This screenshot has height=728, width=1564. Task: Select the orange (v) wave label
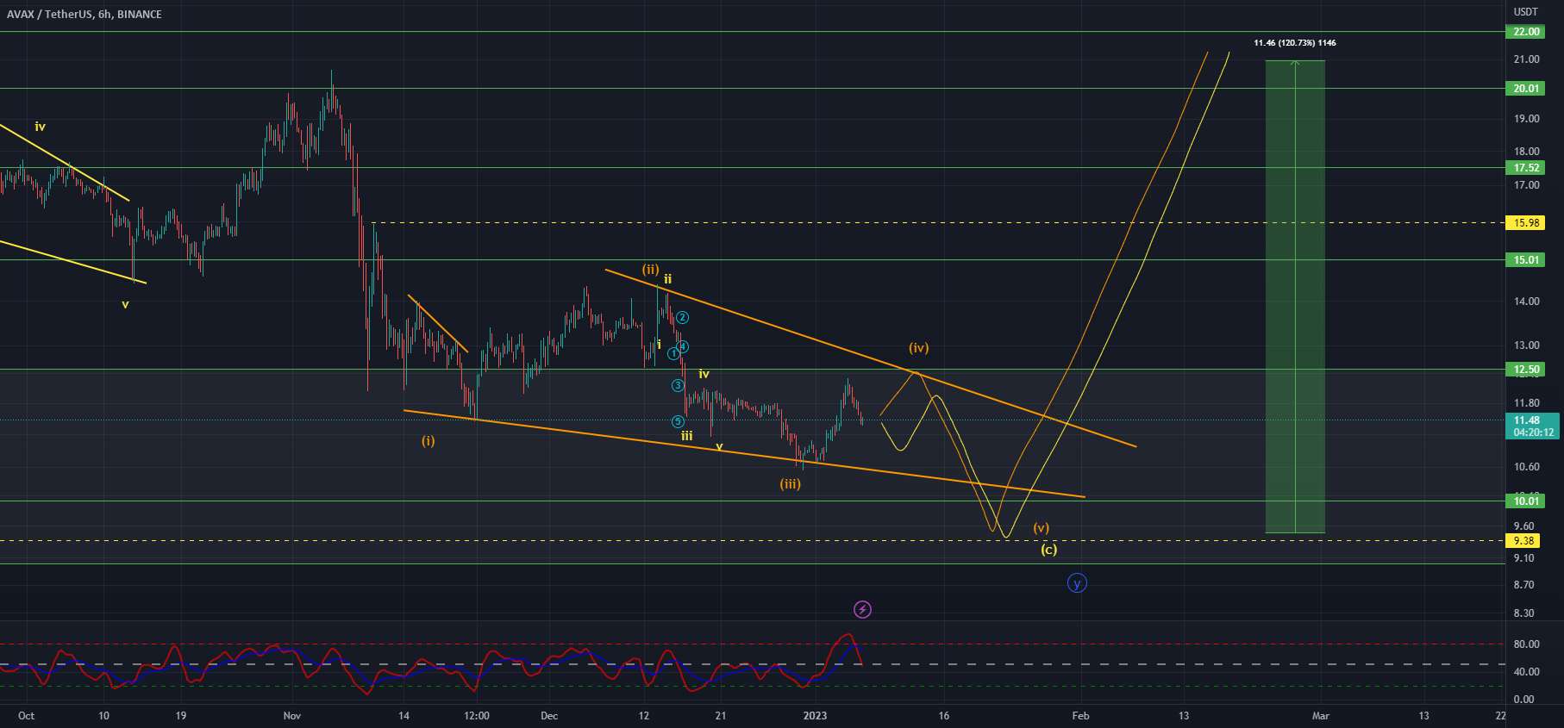click(1042, 528)
